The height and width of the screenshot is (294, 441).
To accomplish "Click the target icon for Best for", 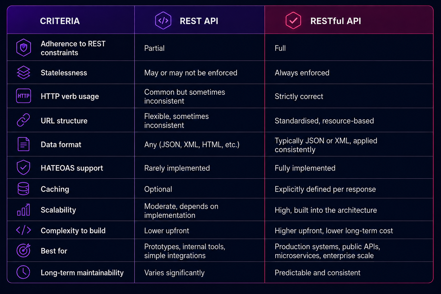I will point(24,250).
